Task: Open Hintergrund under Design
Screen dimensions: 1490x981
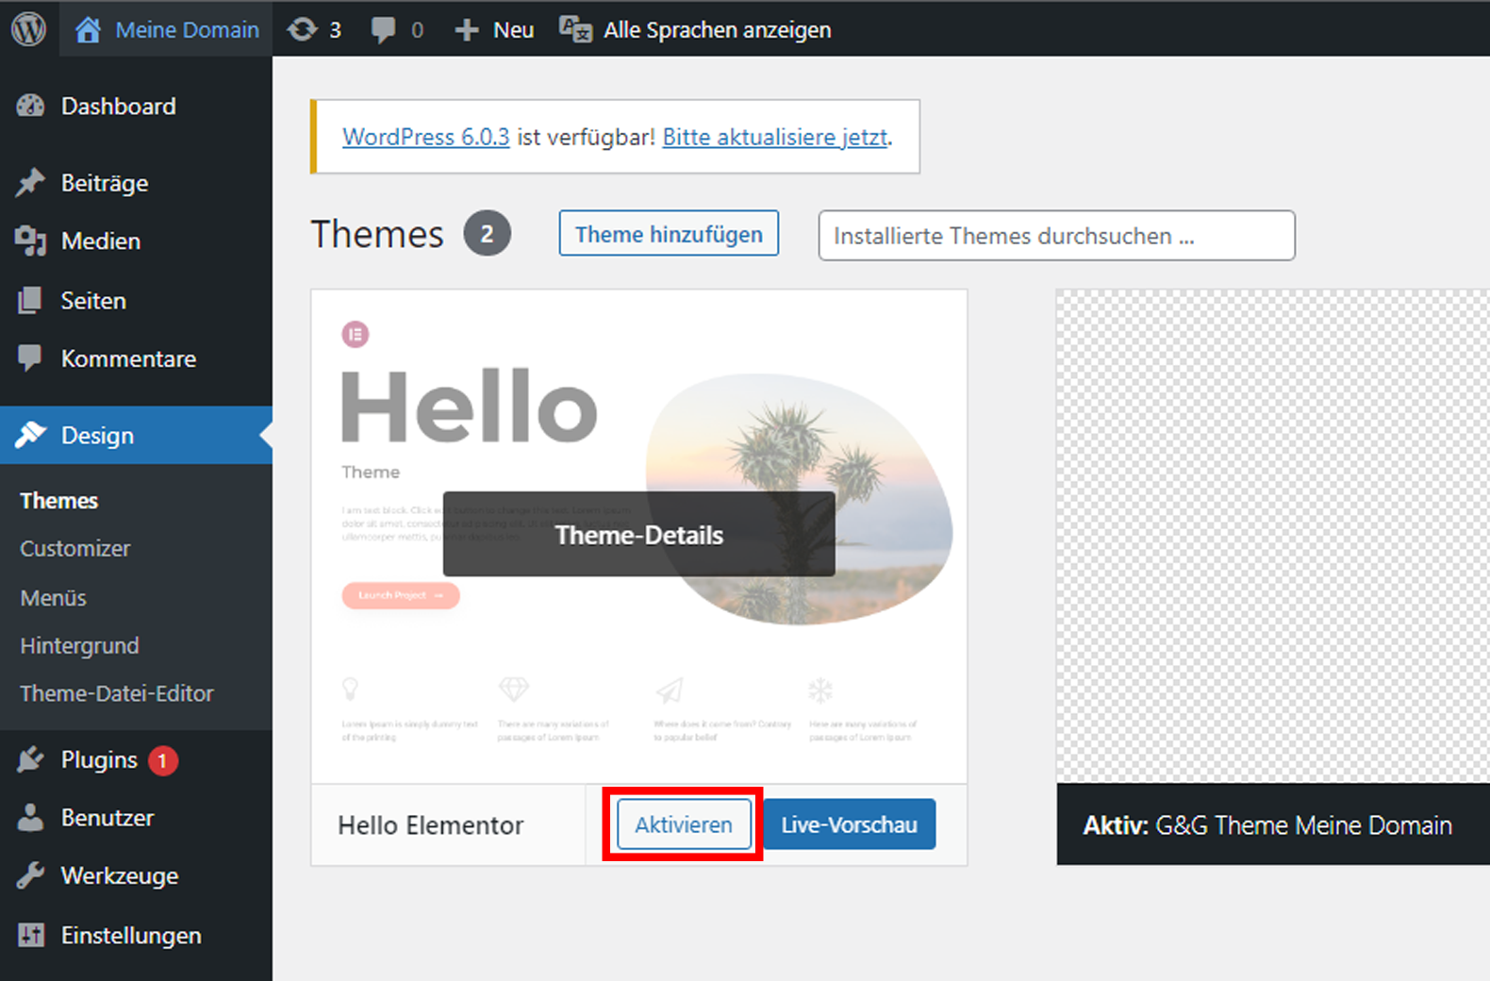Action: [x=80, y=646]
